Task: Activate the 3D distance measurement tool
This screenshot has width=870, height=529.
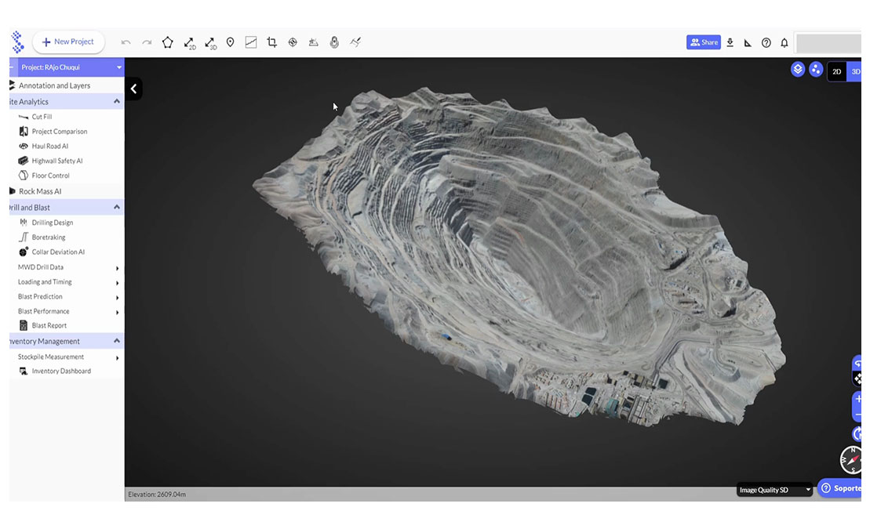Action: (210, 43)
